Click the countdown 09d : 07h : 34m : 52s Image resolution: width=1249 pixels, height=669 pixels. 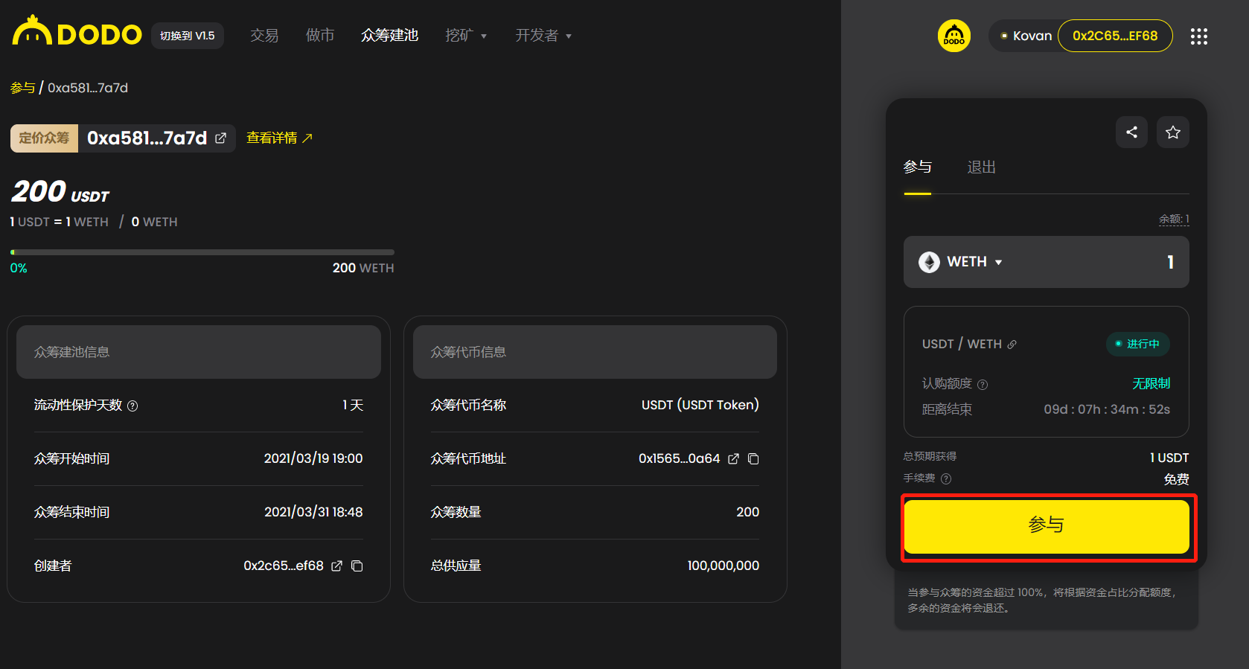click(x=1107, y=409)
